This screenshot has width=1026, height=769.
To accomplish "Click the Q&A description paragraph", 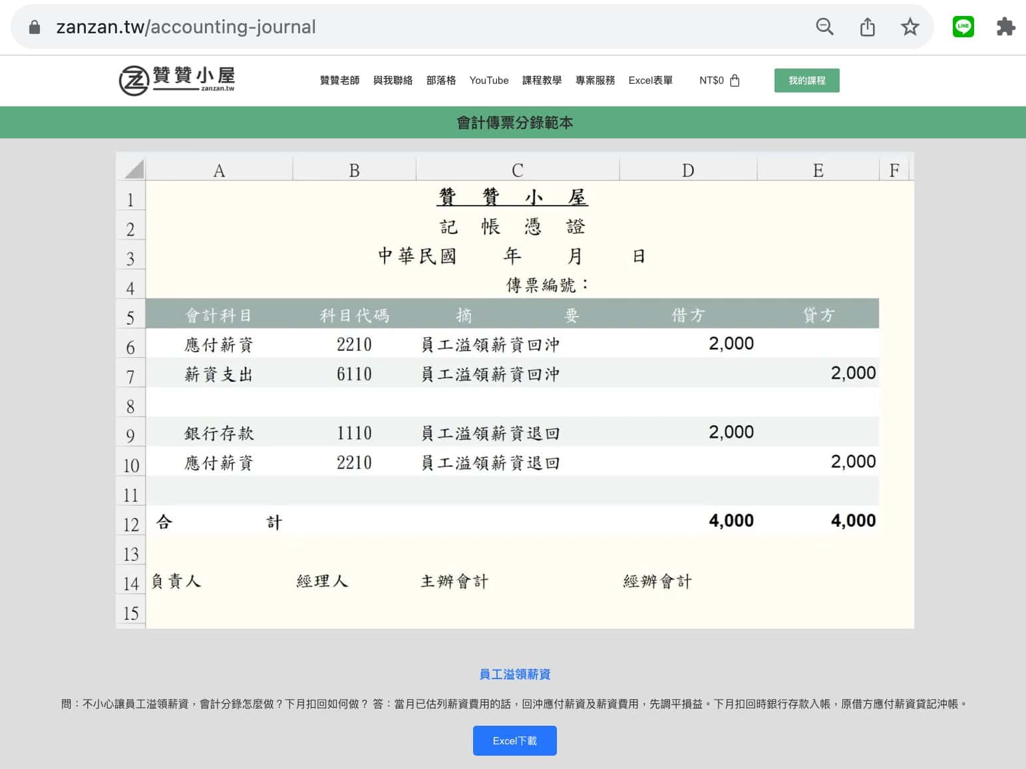I will (514, 704).
